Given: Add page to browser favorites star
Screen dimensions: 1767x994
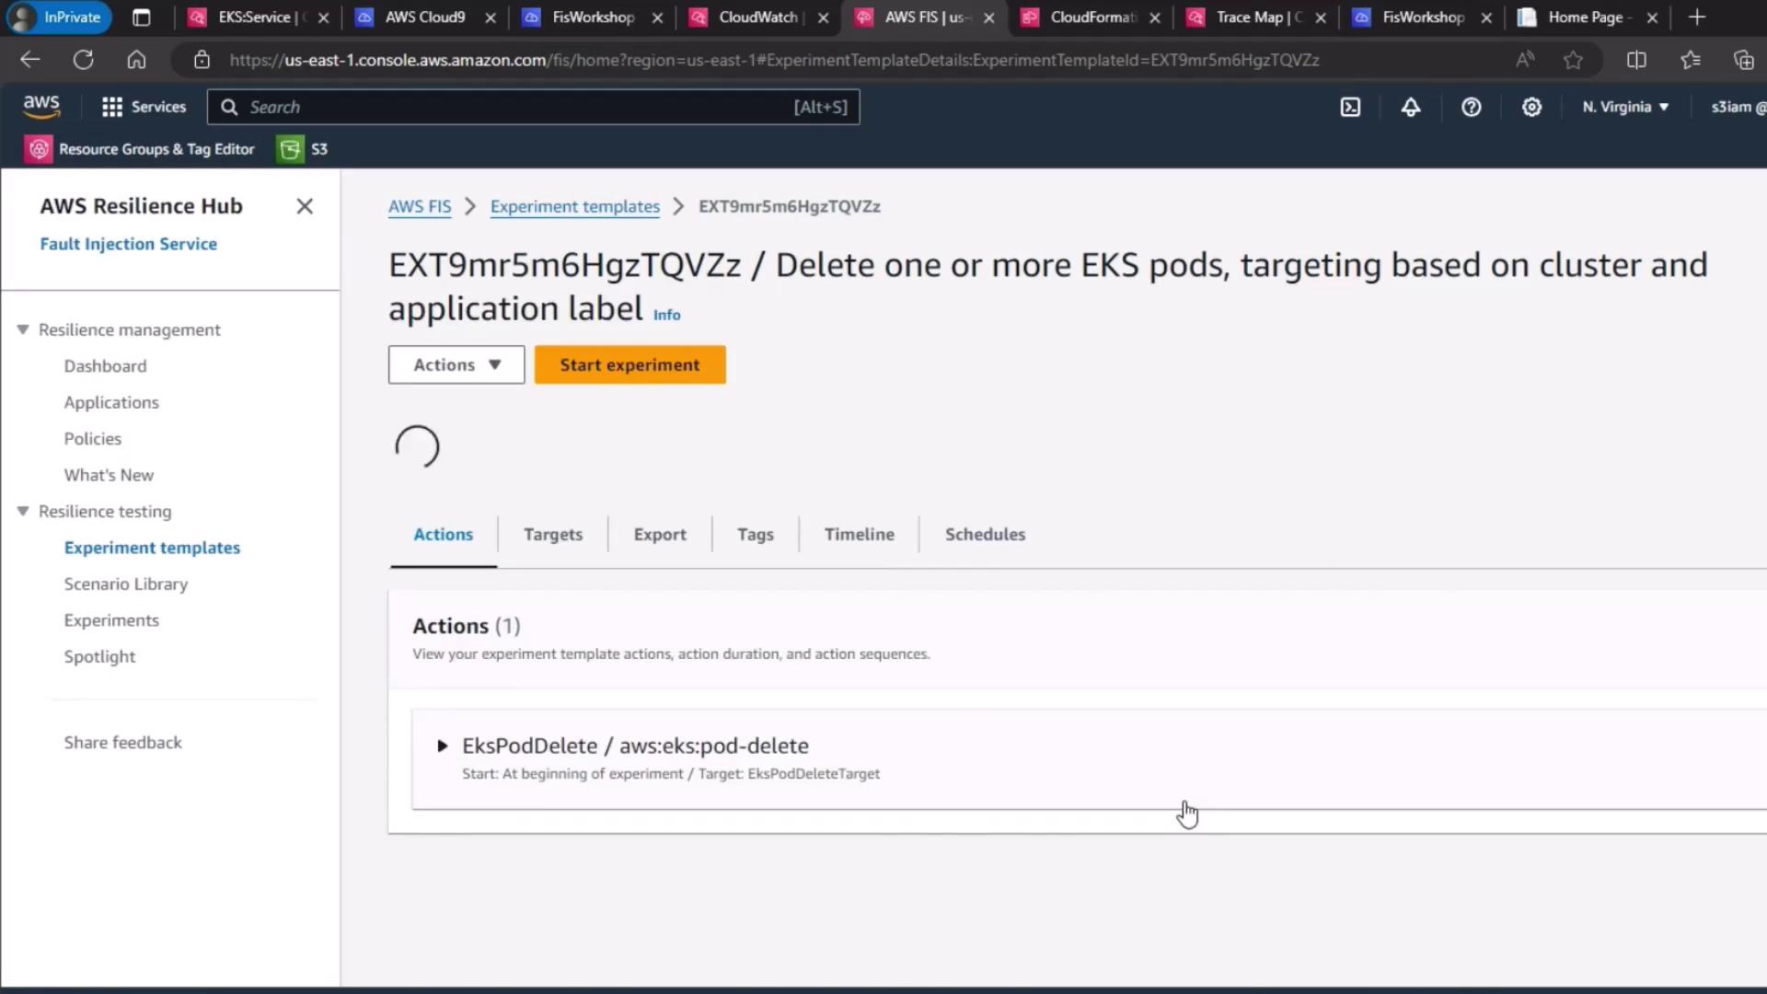Looking at the screenshot, I should (x=1573, y=60).
